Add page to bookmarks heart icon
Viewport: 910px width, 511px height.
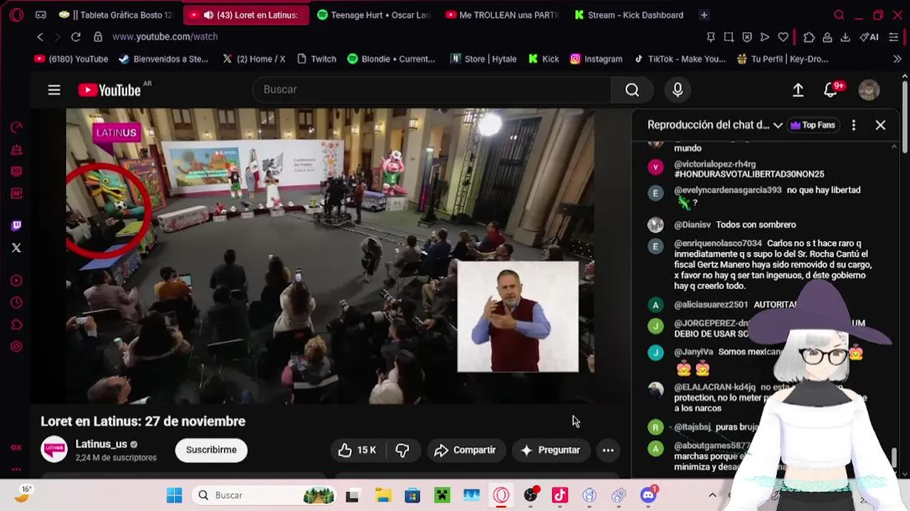[x=783, y=37]
